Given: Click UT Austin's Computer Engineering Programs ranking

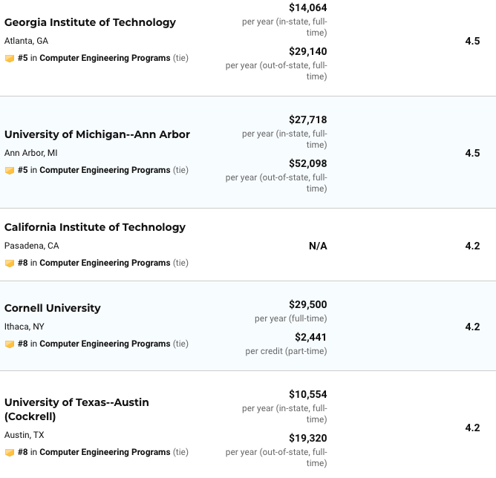Looking at the screenshot, I should [105, 452].
